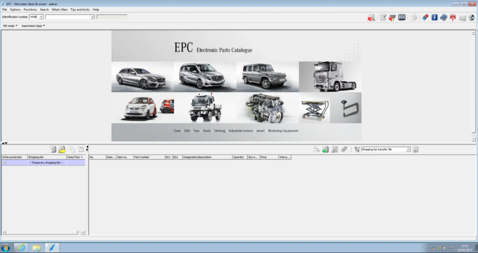Open the blue help book icon
Screen dimensions: 478x253
point(444,18)
